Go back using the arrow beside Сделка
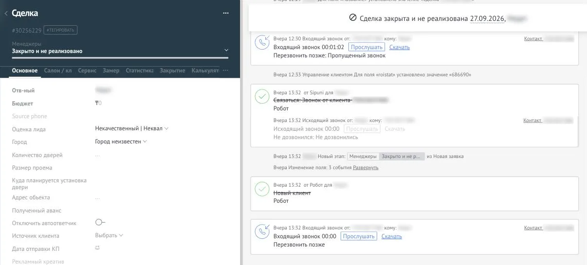Viewport: 587px width, 265px height. 5,14
